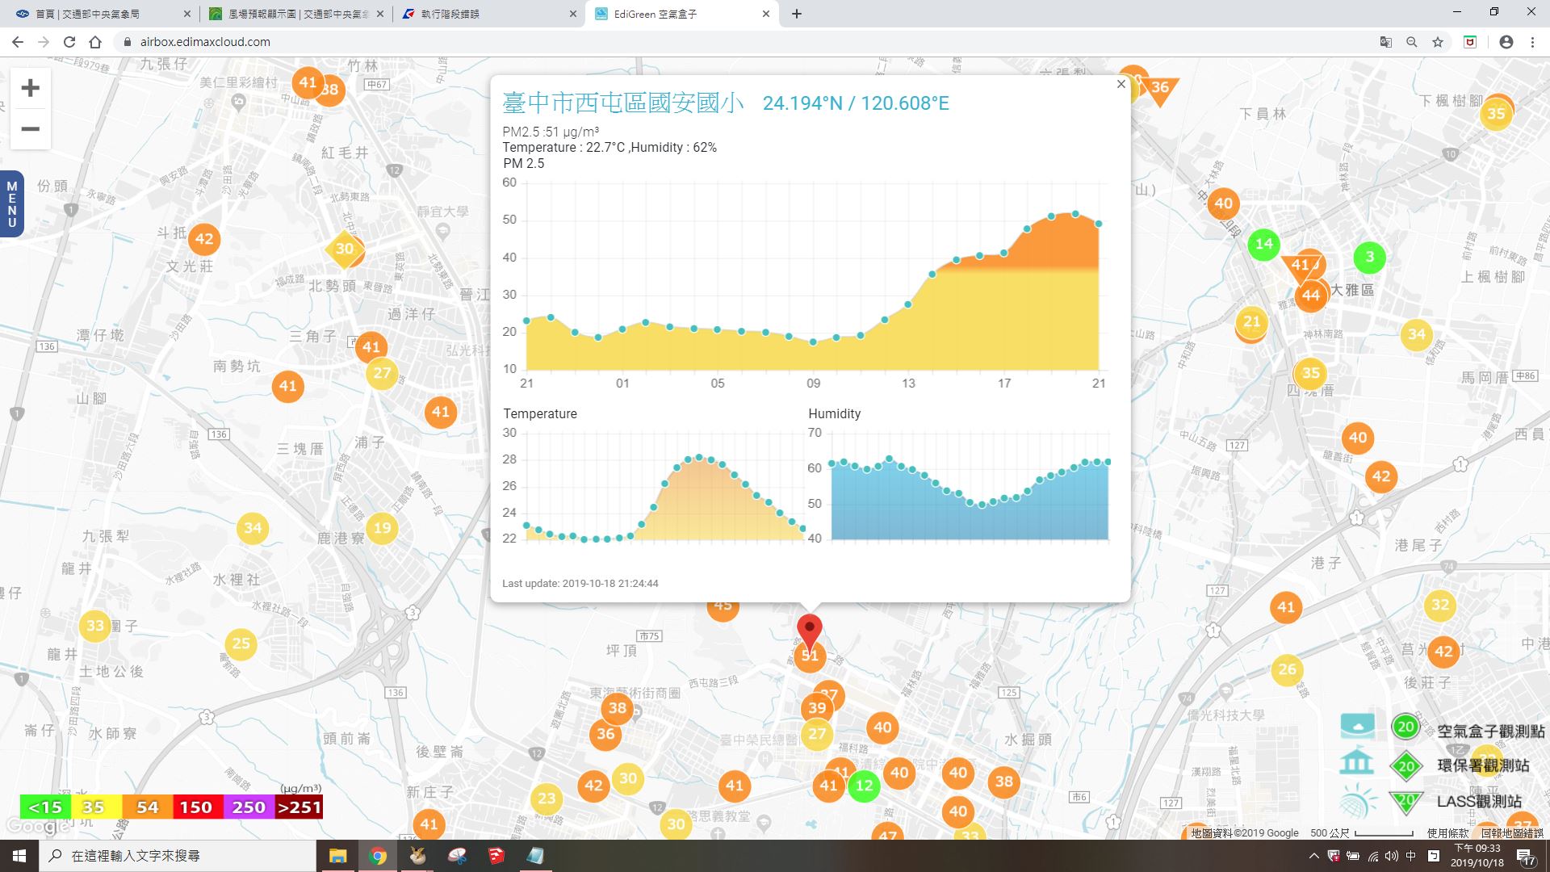
Task: Open the blue MENU side tab
Action: pyautogui.click(x=11, y=204)
